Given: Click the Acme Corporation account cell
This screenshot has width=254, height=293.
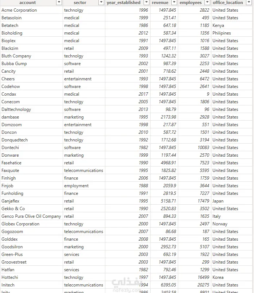Looking at the screenshot, I should [x=31, y=10].
